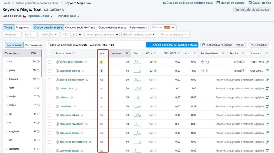The width and height of the screenshot is (274, 153).
Task: Refresh metrics for calceo obuv row
Action: tap(267, 88)
